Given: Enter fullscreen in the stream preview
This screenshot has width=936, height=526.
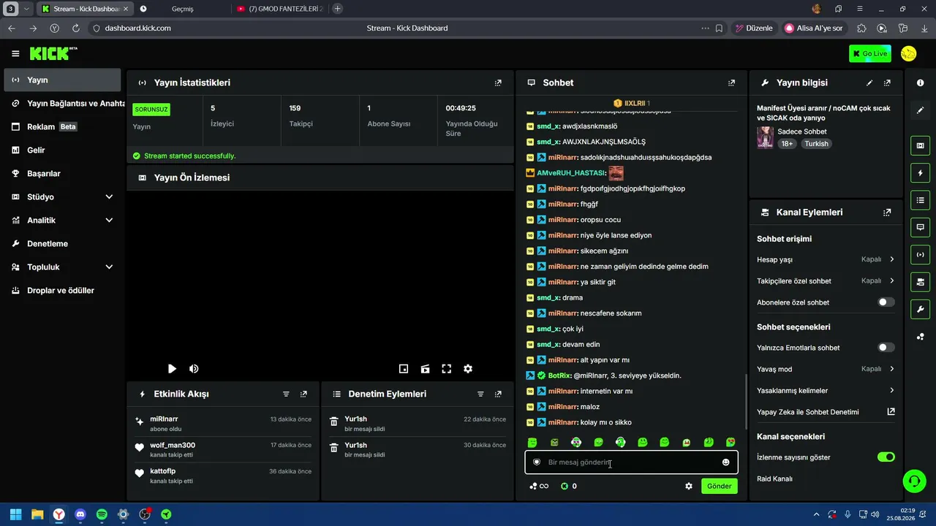Looking at the screenshot, I should point(447,369).
